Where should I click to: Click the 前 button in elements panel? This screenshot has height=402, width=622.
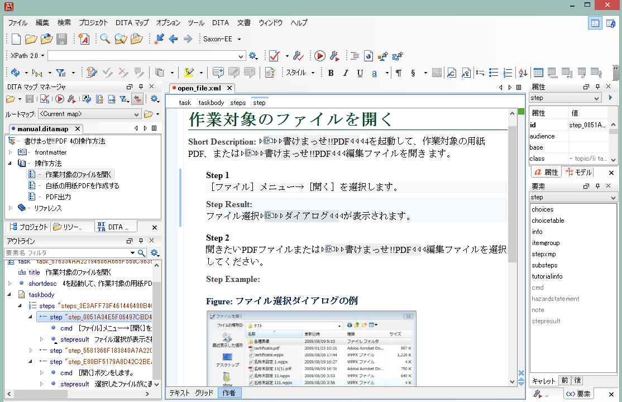(564, 380)
